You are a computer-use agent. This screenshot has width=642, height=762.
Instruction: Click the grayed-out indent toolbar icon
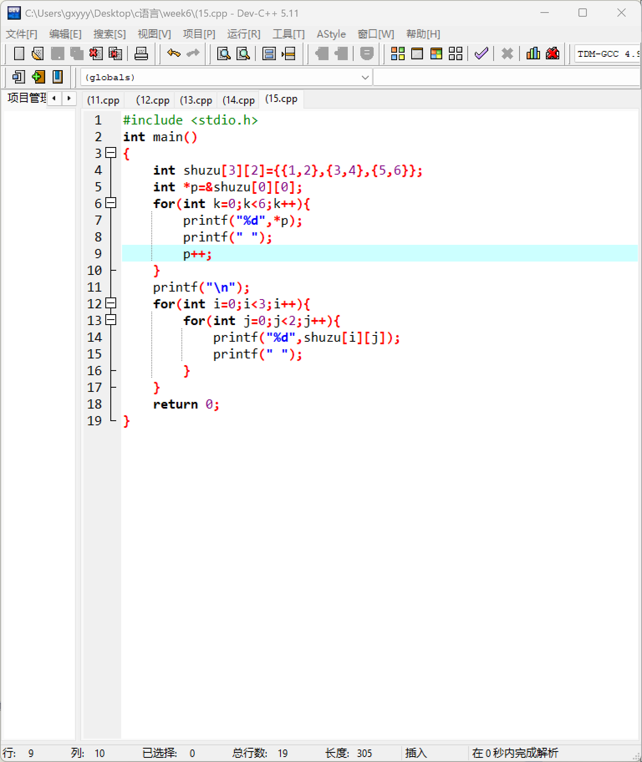point(322,53)
